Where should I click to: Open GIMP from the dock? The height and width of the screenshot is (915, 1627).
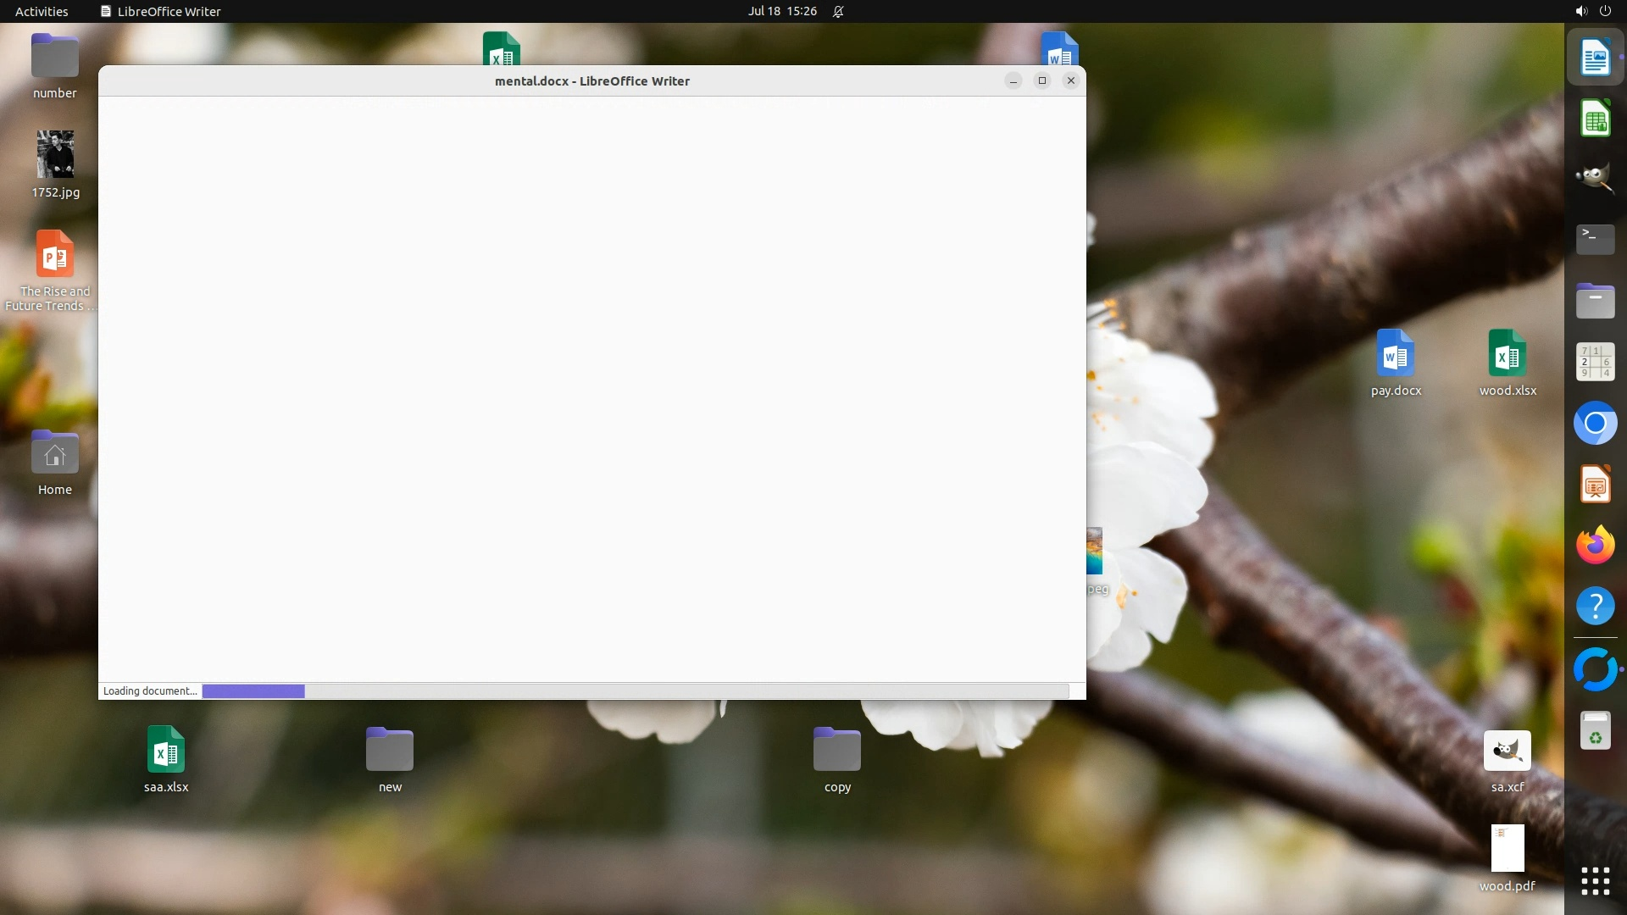pos(1595,179)
